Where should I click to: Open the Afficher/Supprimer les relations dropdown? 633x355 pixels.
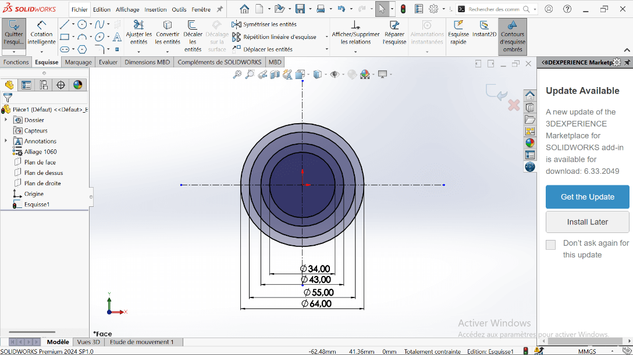point(355,52)
